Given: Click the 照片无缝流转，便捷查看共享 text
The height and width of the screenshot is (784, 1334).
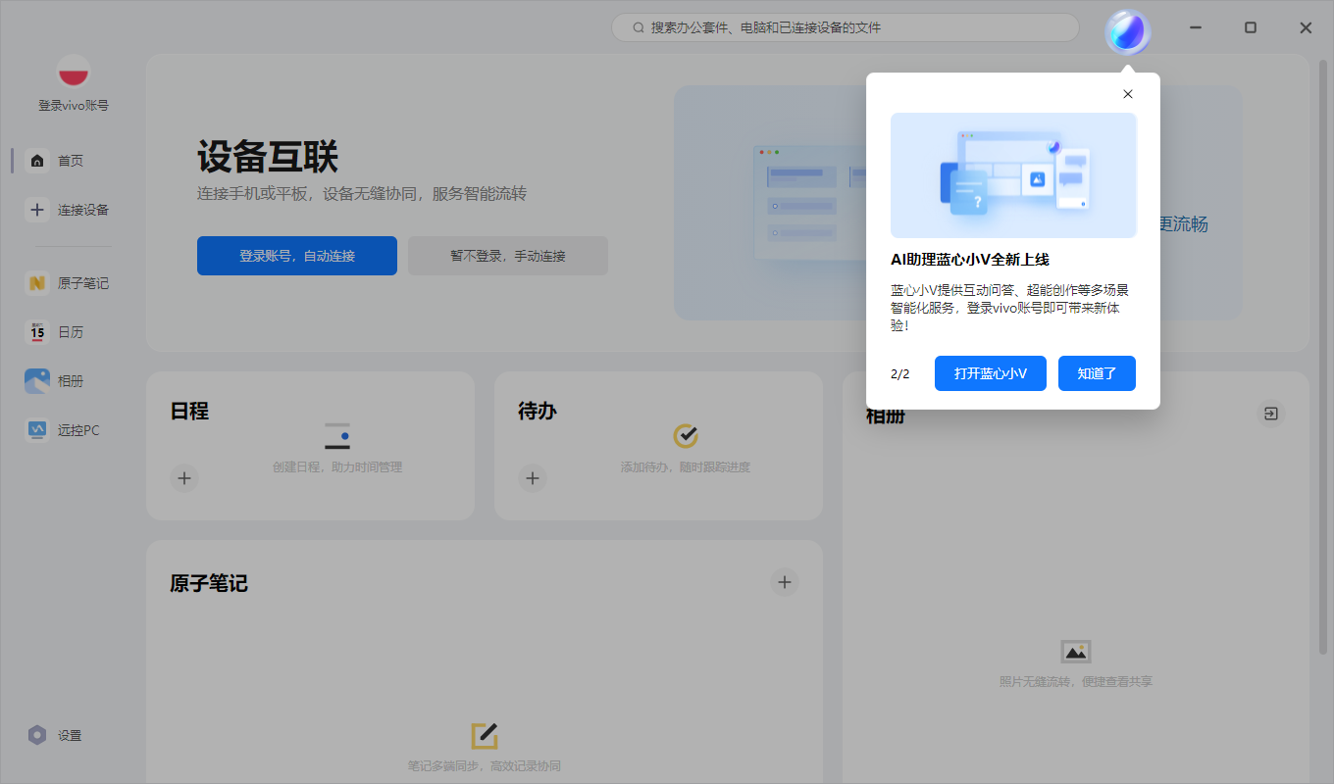Looking at the screenshot, I should 1076,681.
